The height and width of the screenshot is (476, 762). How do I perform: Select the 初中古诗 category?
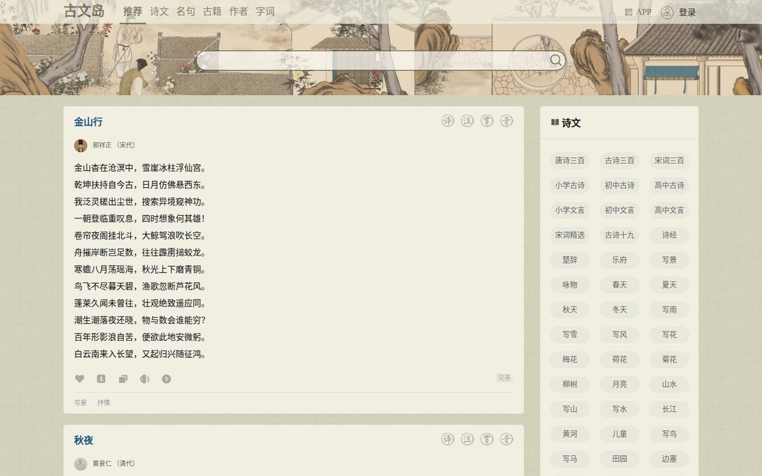[620, 185]
